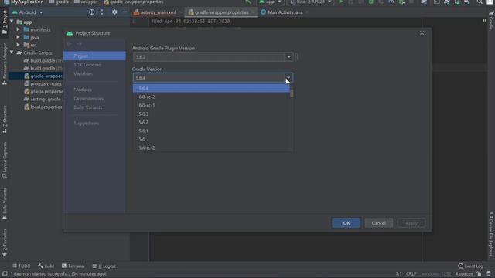
Task: Select Gradle version 5.6.2
Action: pos(211,122)
